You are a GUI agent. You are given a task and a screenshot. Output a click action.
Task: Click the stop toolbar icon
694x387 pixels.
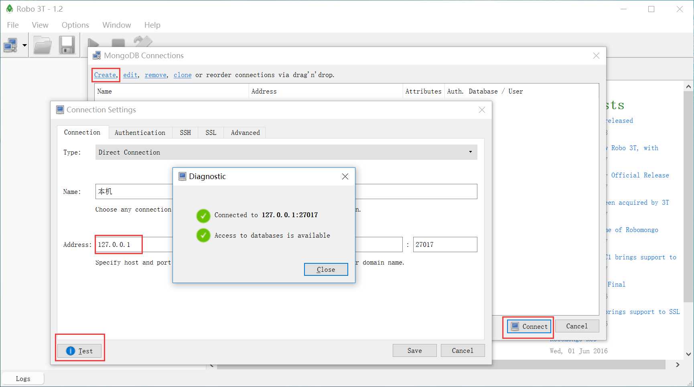click(x=118, y=43)
